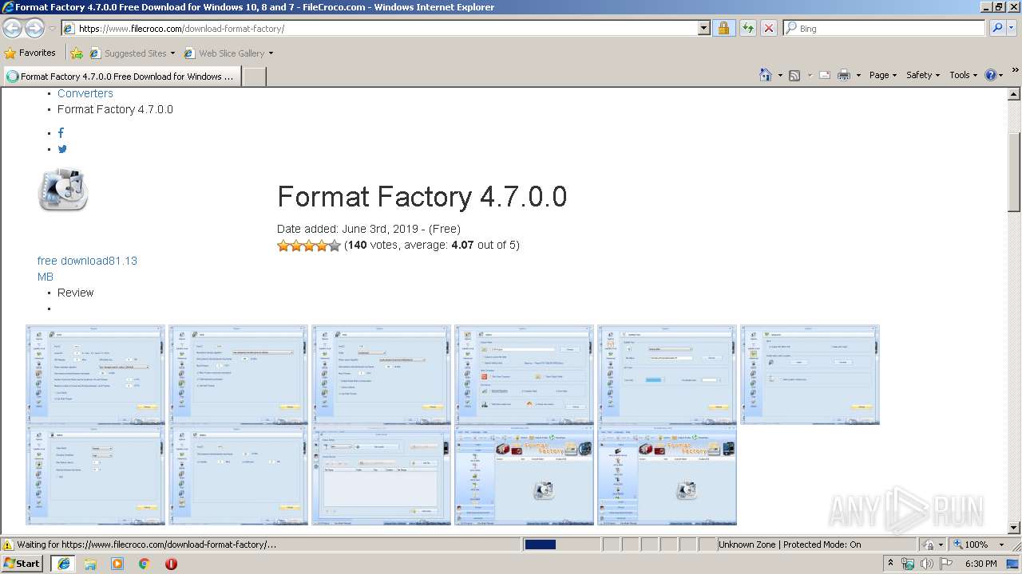The image size is (1022, 574).
Task: Show hidden tray icons arrow
Action: (890, 564)
